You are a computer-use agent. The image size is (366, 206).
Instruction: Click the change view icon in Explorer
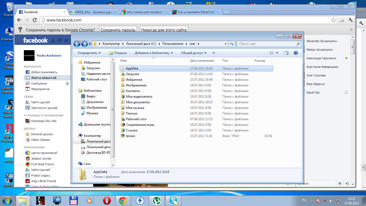pos(271,53)
